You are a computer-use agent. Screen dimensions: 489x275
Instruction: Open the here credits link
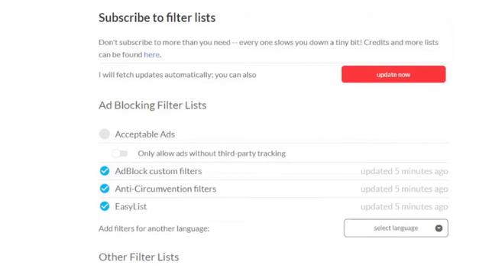pos(151,54)
